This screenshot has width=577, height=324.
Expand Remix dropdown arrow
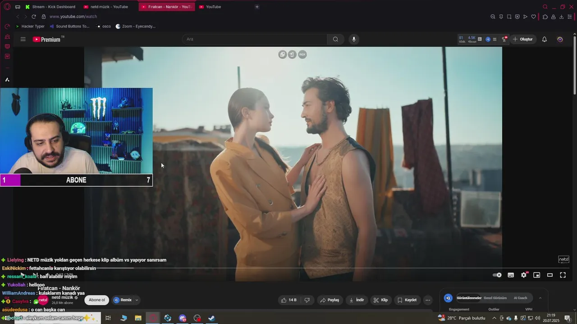point(137,300)
